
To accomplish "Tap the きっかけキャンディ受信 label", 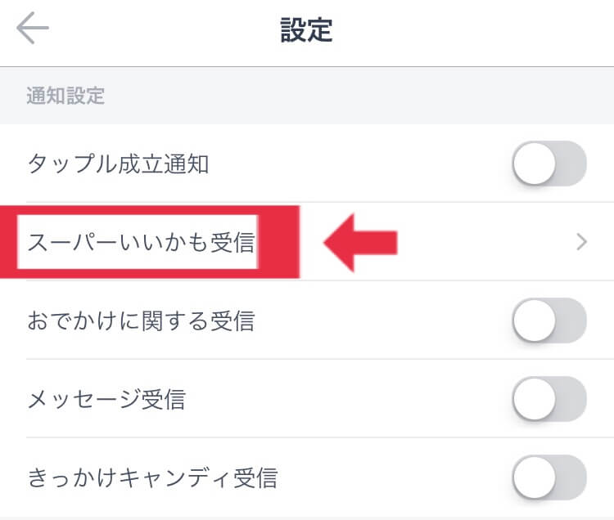I will coord(152,477).
